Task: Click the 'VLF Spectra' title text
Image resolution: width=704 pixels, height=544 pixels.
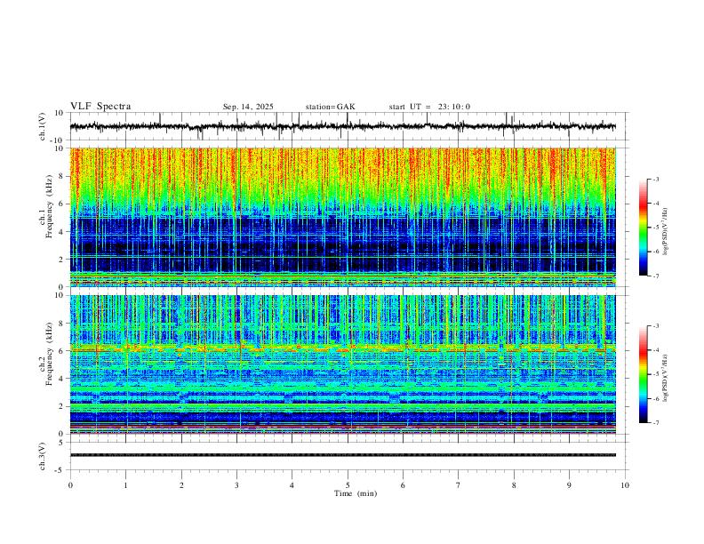Action: 100,107
